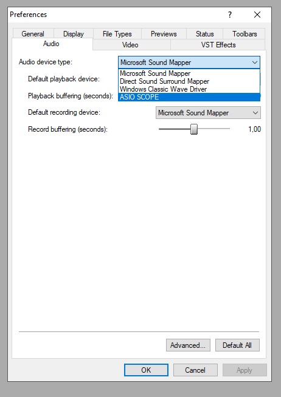Switch to the General tab
This screenshot has height=397, width=281.
[33, 33]
